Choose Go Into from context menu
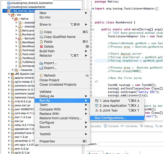163x154 pixels. [62, 17]
